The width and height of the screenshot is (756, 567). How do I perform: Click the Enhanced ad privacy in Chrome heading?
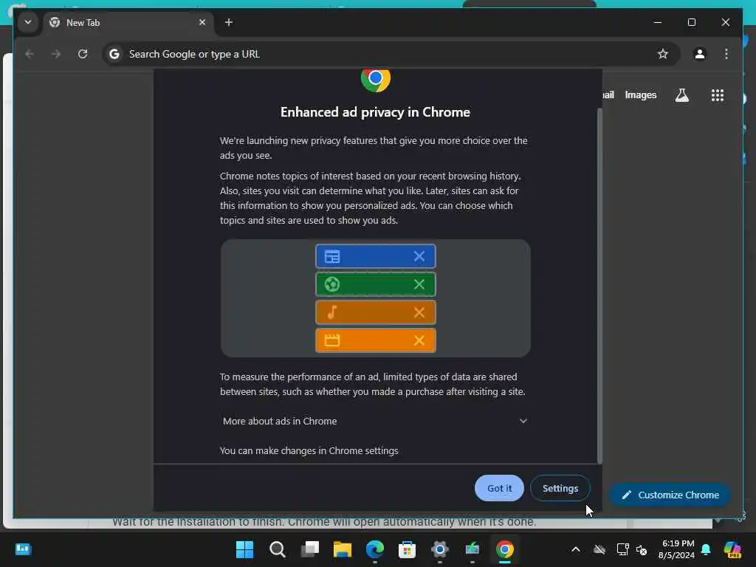[375, 112]
